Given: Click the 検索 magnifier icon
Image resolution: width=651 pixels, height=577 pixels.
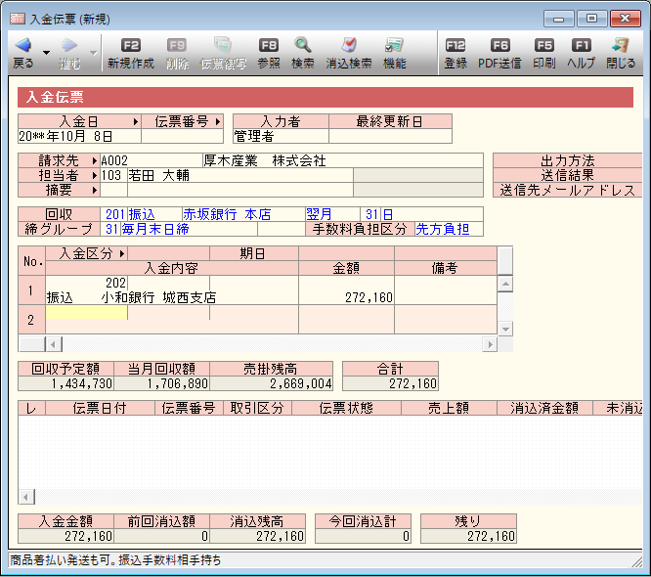Looking at the screenshot, I should (303, 46).
